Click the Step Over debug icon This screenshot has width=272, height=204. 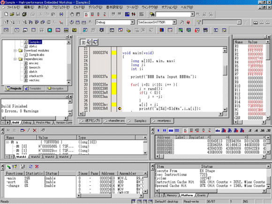(x=37, y=22)
